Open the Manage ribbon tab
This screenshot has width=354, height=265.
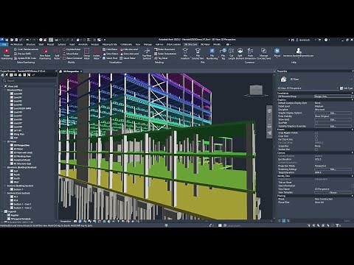click(147, 44)
